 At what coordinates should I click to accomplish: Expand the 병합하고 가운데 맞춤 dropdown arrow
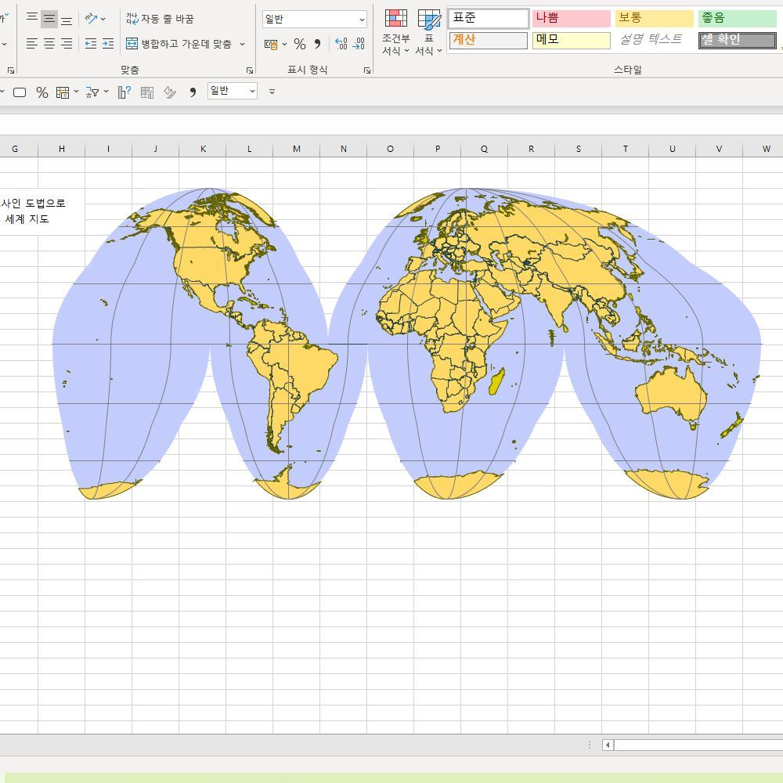pyautogui.click(x=242, y=45)
